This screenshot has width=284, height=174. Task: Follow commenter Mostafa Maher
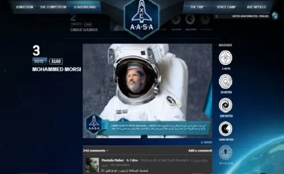point(132,160)
